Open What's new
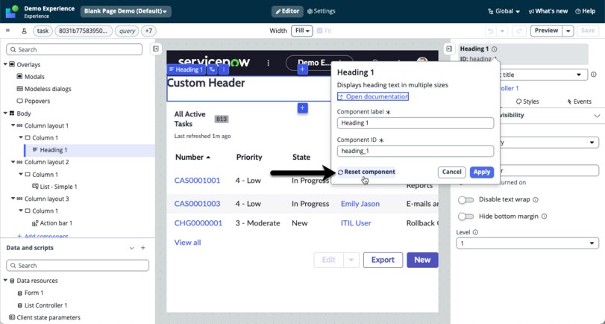This screenshot has width=605, height=324. (x=548, y=11)
